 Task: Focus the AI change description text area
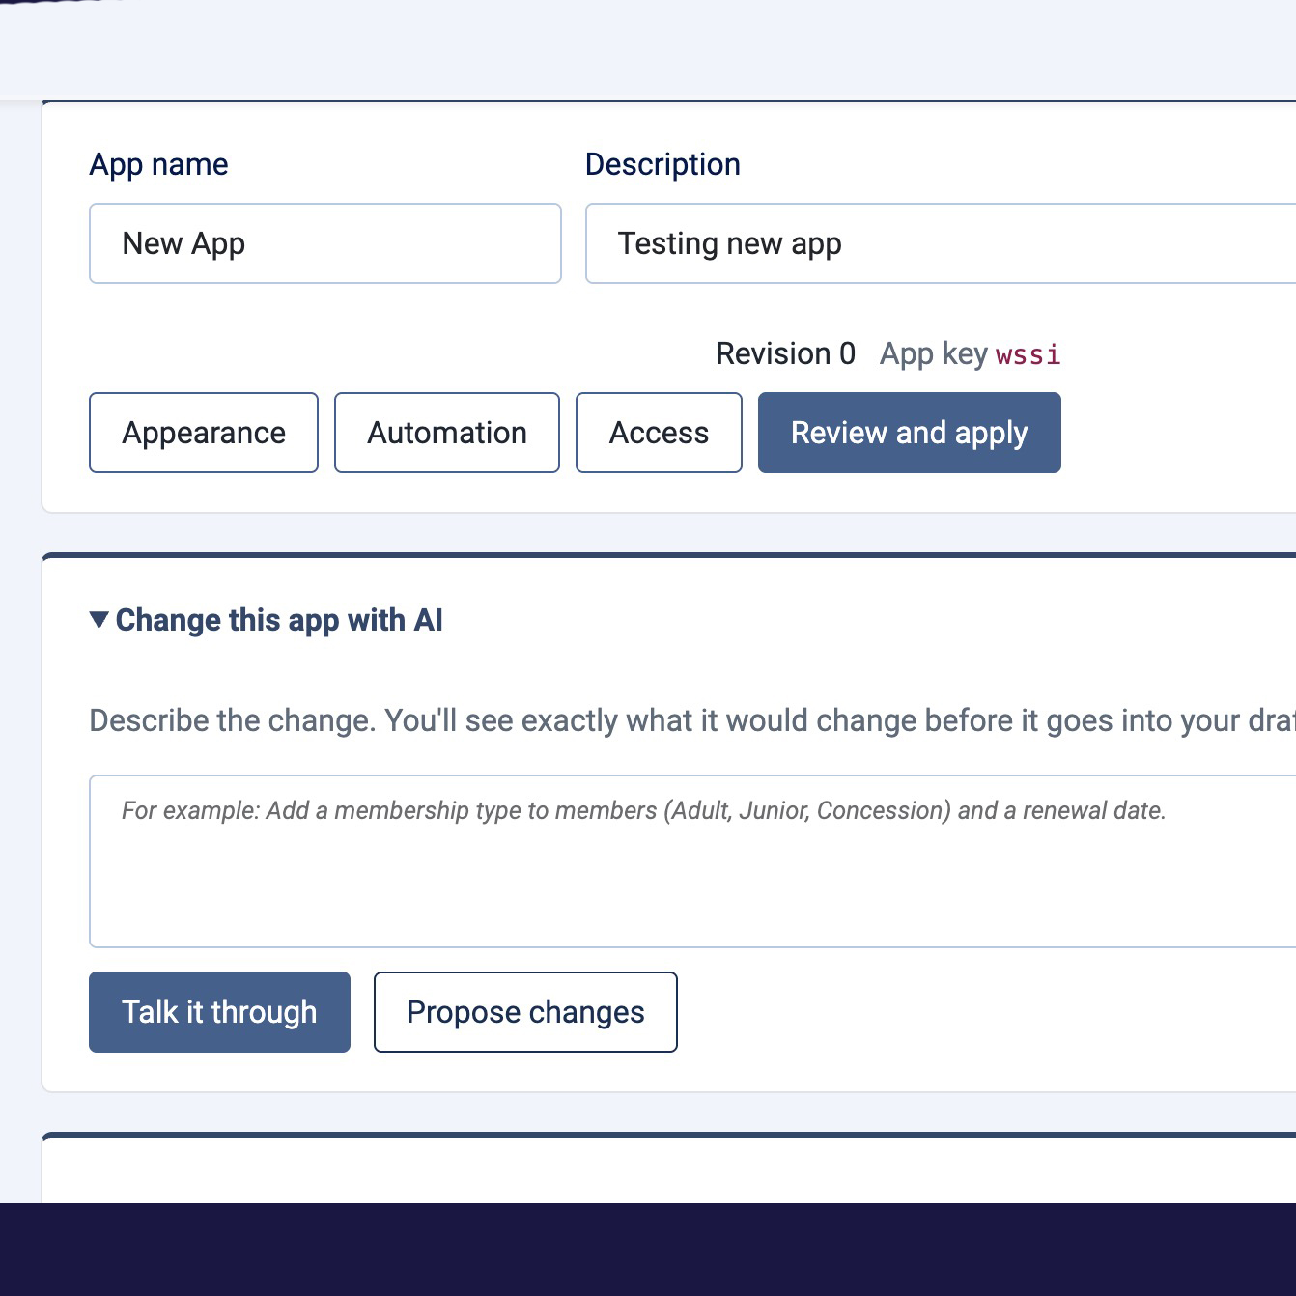click(x=692, y=861)
